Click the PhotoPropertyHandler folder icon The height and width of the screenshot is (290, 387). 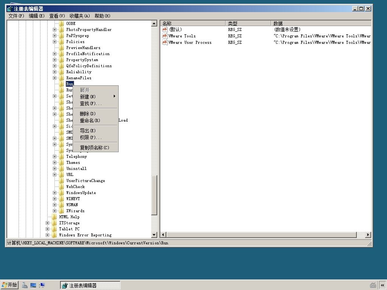62,29
